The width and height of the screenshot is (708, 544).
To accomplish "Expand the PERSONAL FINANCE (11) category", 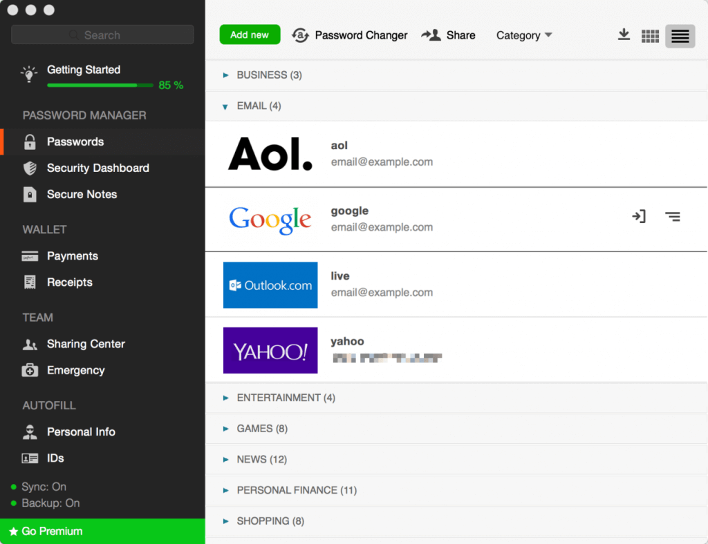I will point(456,490).
